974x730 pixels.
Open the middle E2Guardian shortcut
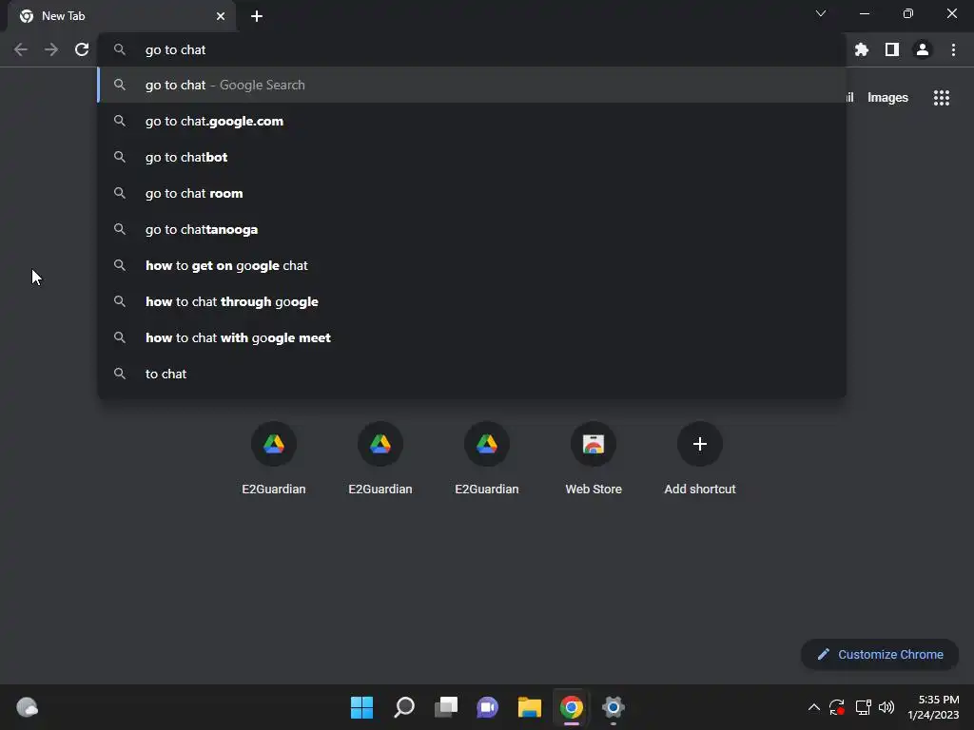click(380, 458)
